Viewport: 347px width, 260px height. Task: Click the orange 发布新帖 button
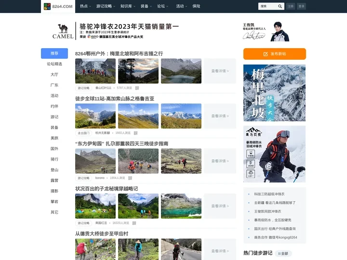point(274,54)
